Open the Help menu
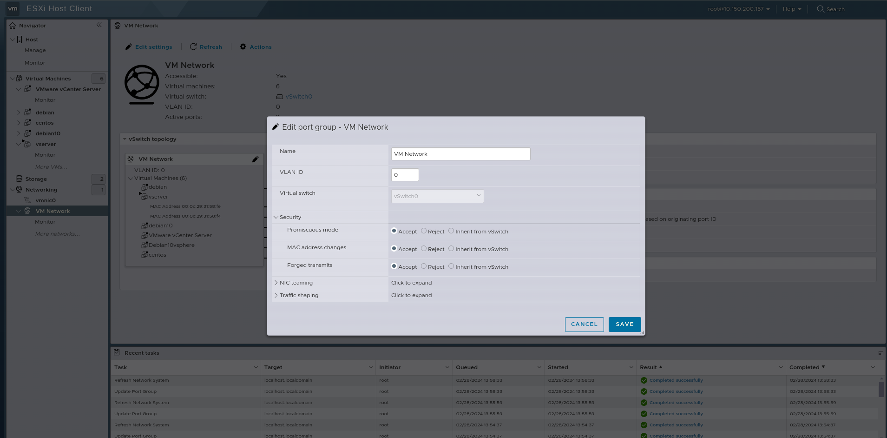887x438 pixels. [x=791, y=9]
